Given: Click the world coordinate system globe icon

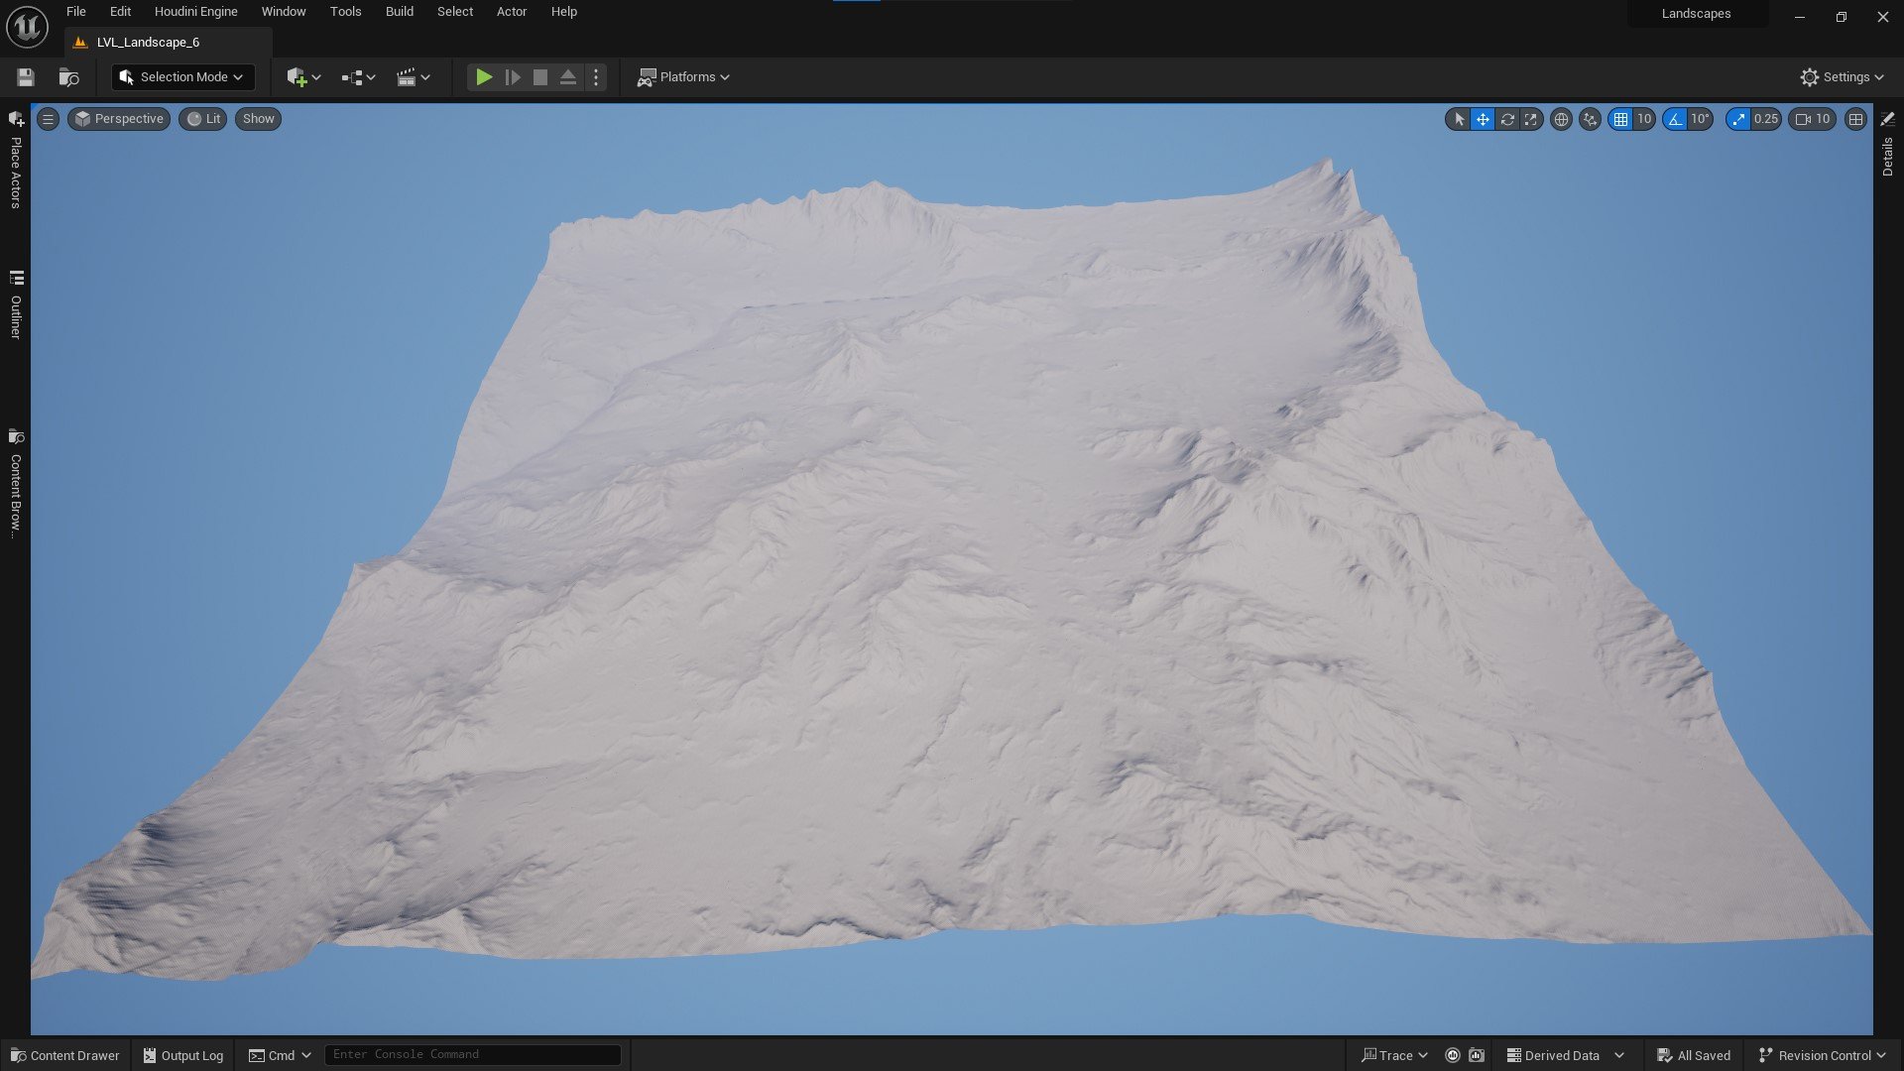Looking at the screenshot, I should click(1561, 119).
